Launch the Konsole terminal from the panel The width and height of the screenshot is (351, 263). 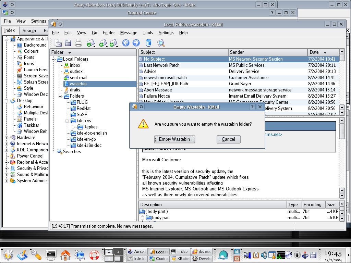click(51, 255)
